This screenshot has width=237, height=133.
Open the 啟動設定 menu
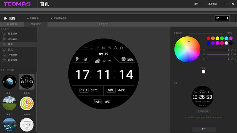point(212,4)
